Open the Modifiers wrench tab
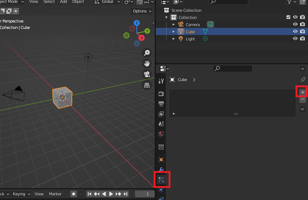308x200 pixels. pyautogui.click(x=161, y=169)
